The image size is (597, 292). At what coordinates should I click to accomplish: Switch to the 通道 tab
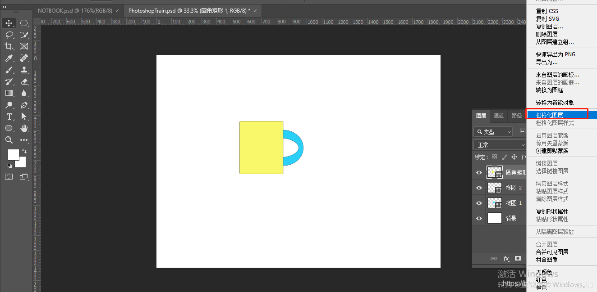pos(498,116)
